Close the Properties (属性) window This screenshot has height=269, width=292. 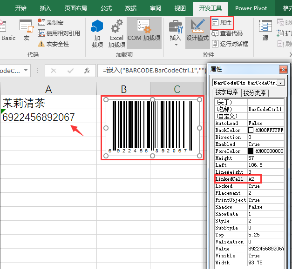283,70
